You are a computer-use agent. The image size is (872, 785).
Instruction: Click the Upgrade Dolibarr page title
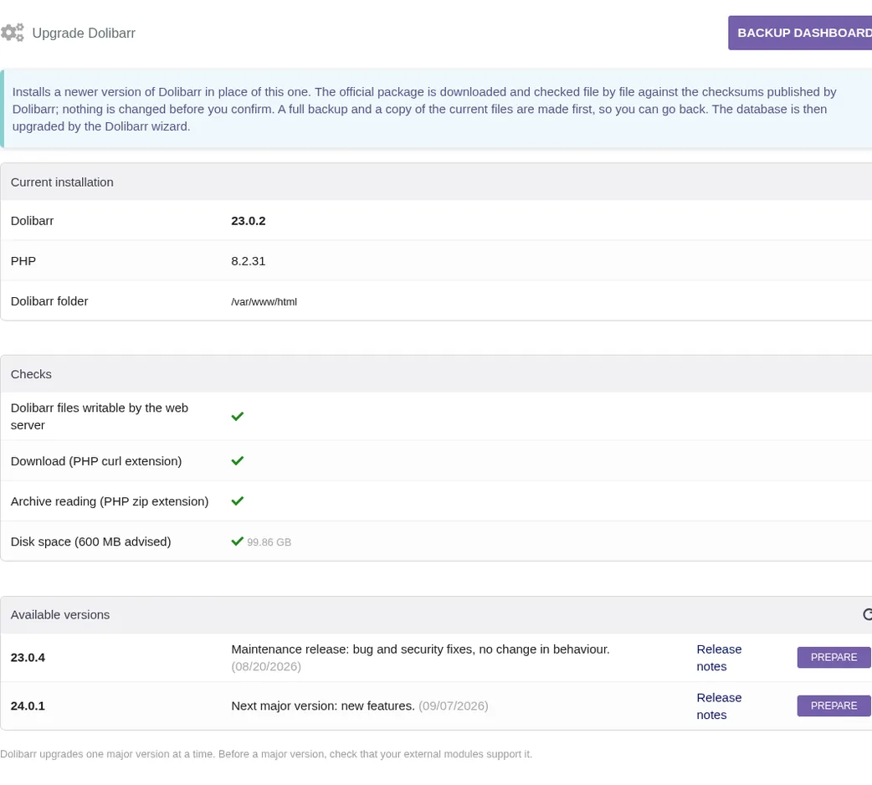click(84, 33)
